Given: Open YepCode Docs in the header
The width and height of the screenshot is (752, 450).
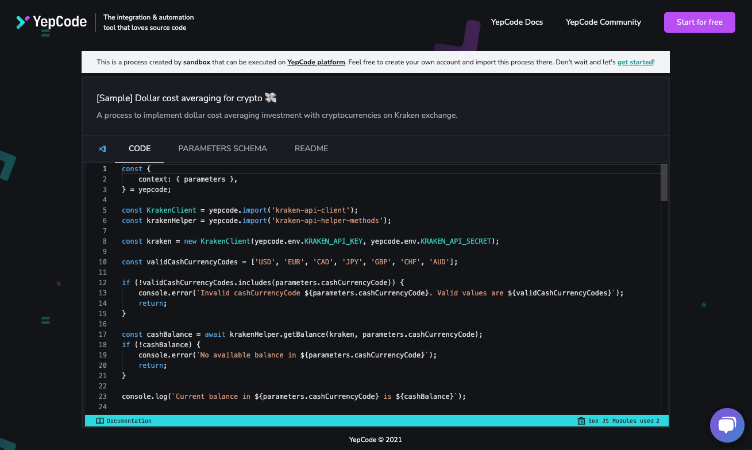Looking at the screenshot, I should [517, 22].
